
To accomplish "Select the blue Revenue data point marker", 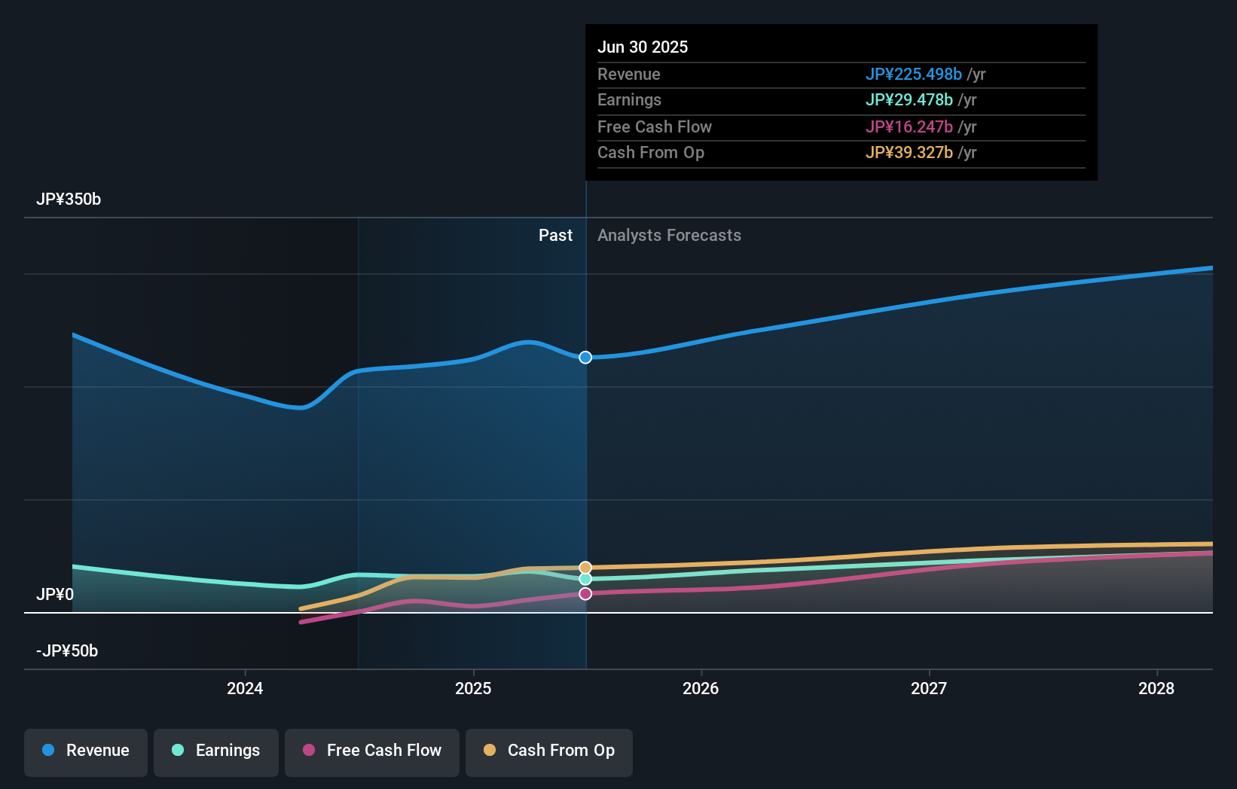I will tap(585, 358).
